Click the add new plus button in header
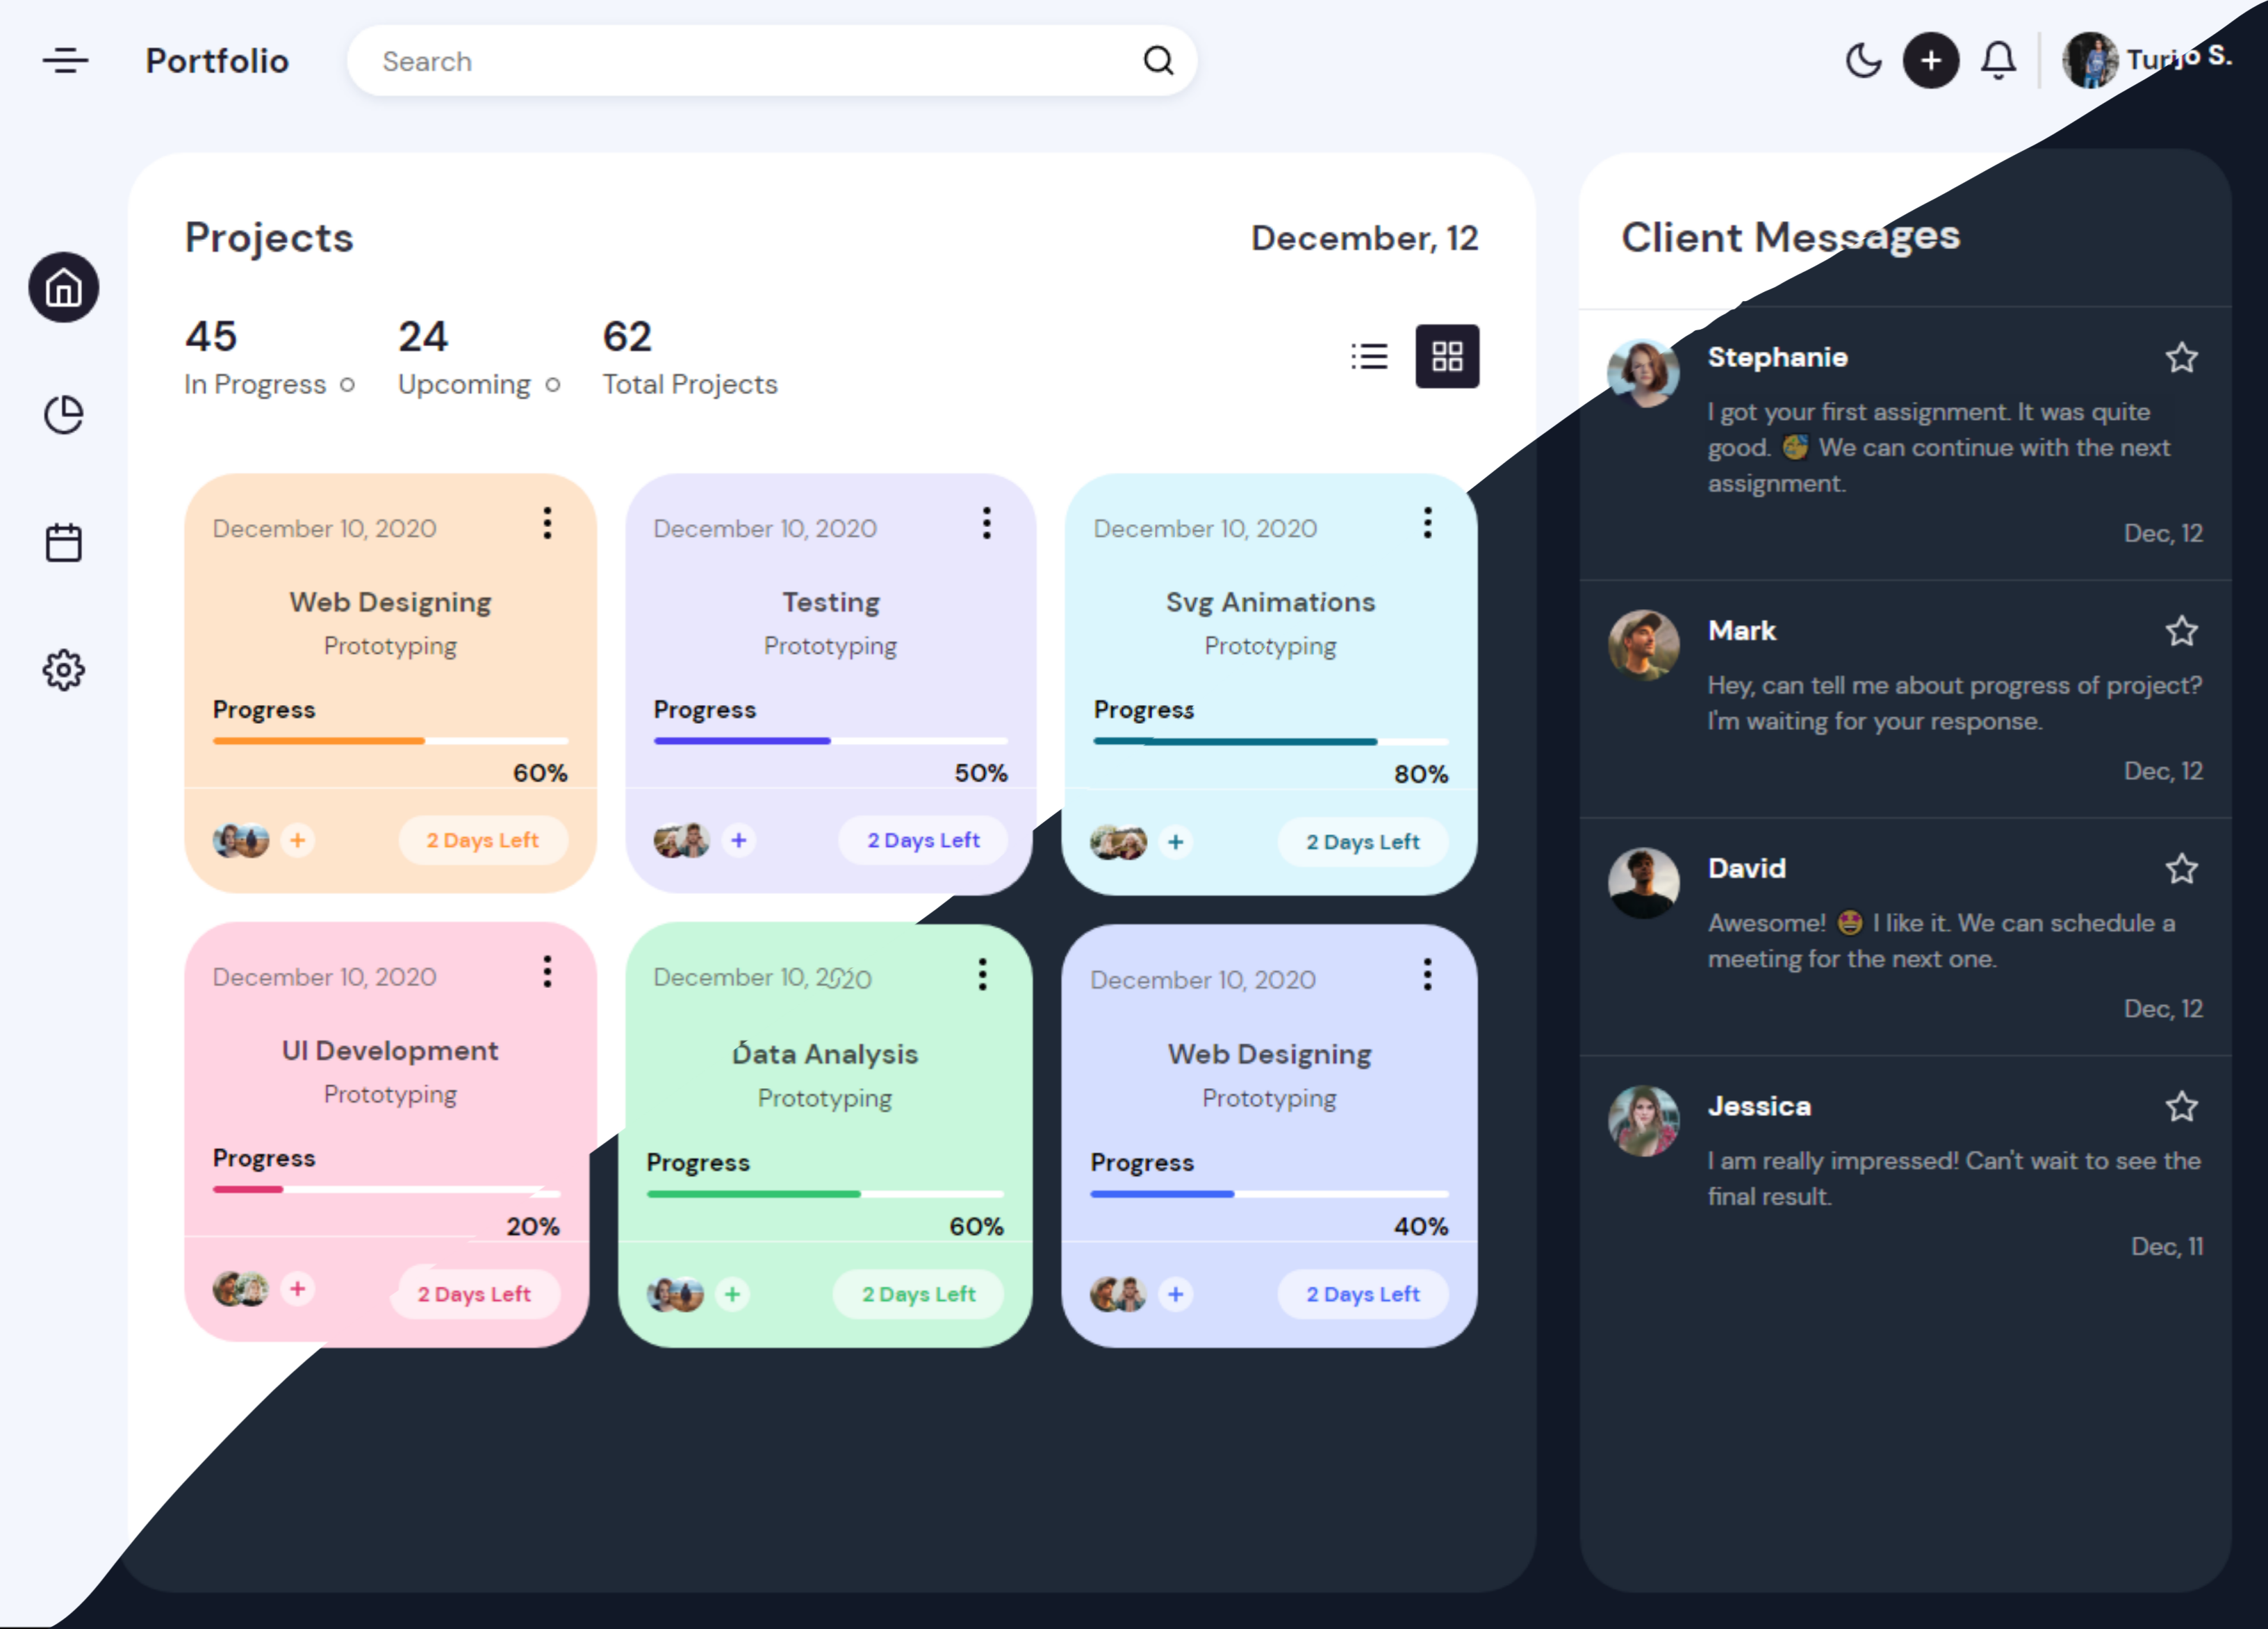This screenshot has height=1629, width=2268. click(1930, 61)
